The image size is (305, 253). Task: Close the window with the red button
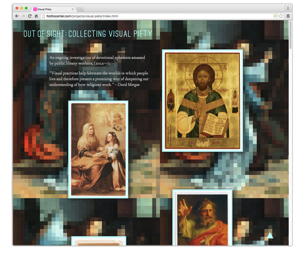[17, 8]
